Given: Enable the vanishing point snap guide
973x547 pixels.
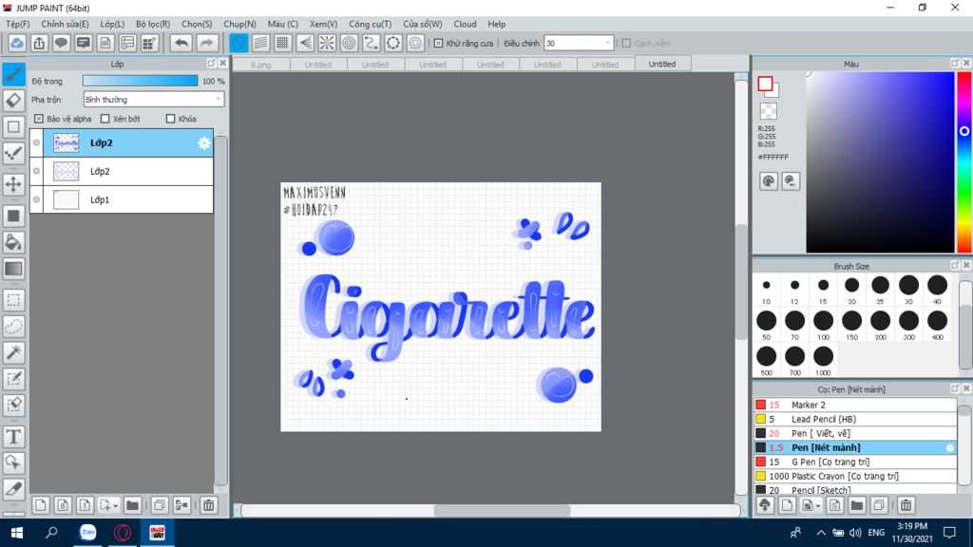Looking at the screenshot, I should click(x=305, y=43).
